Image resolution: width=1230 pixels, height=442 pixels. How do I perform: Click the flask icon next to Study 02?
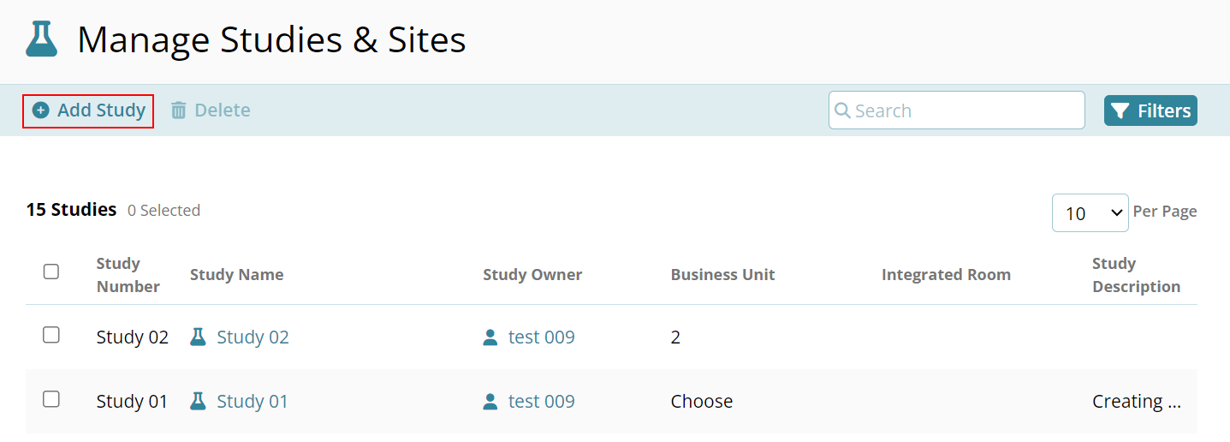(x=198, y=337)
